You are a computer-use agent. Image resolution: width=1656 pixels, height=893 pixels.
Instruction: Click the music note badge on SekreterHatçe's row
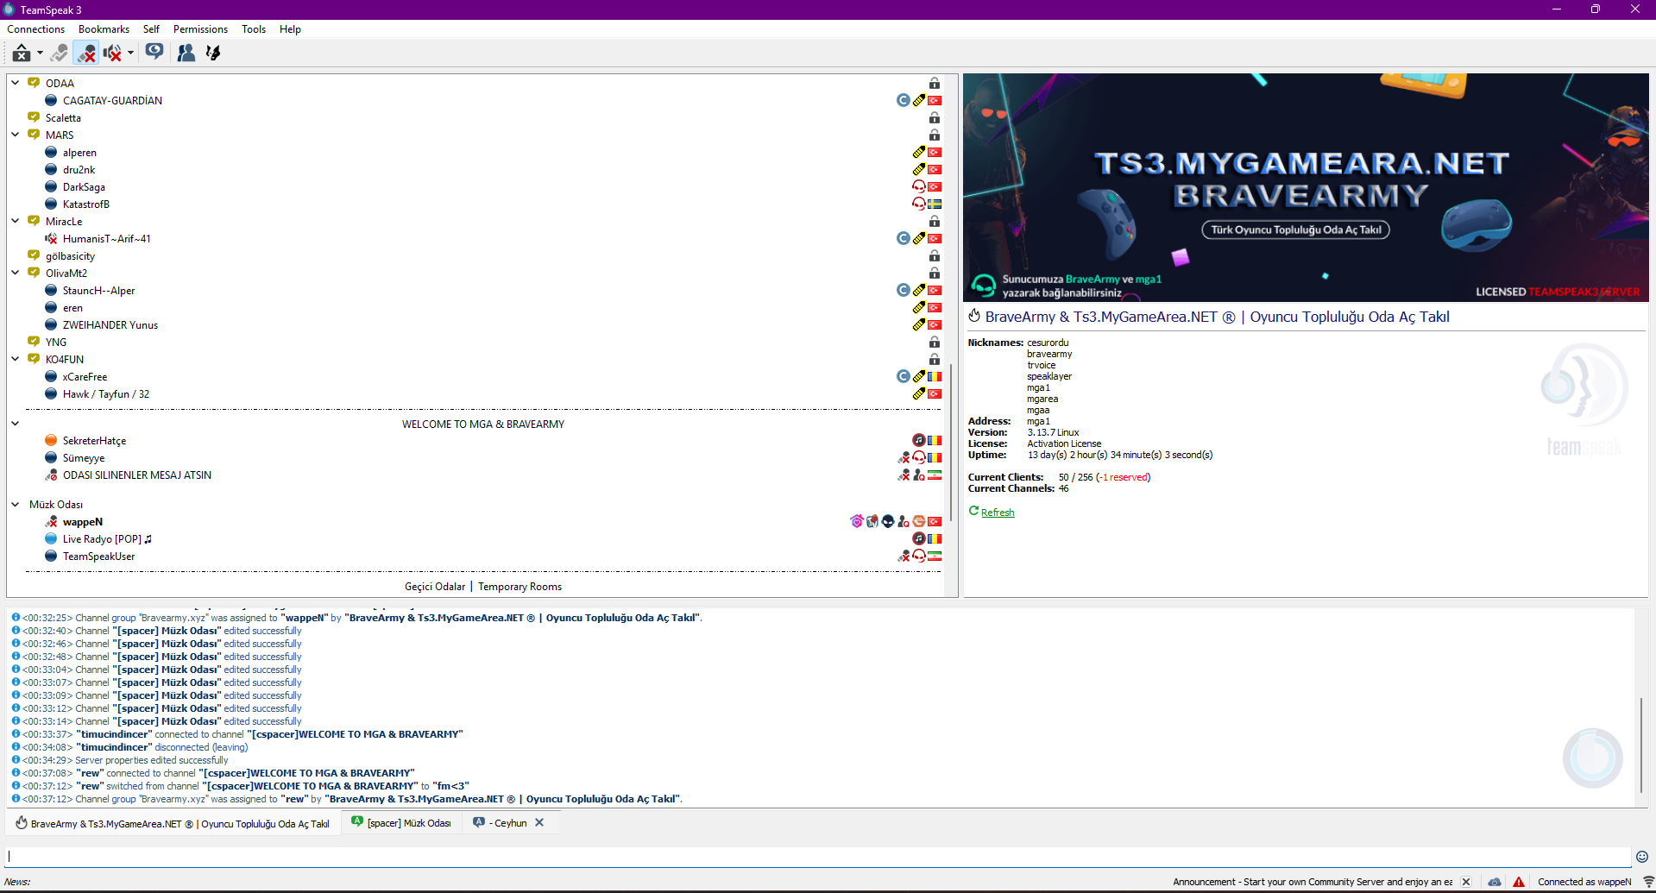coord(919,440)
